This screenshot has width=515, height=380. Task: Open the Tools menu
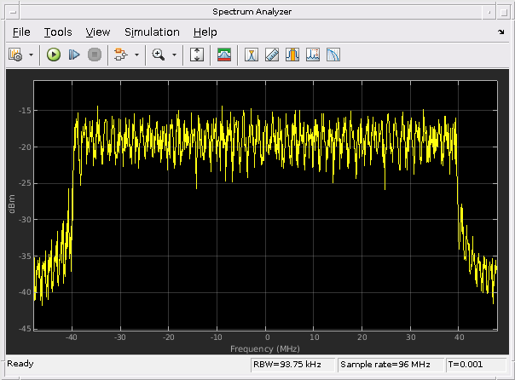click(x=58, y=32)
